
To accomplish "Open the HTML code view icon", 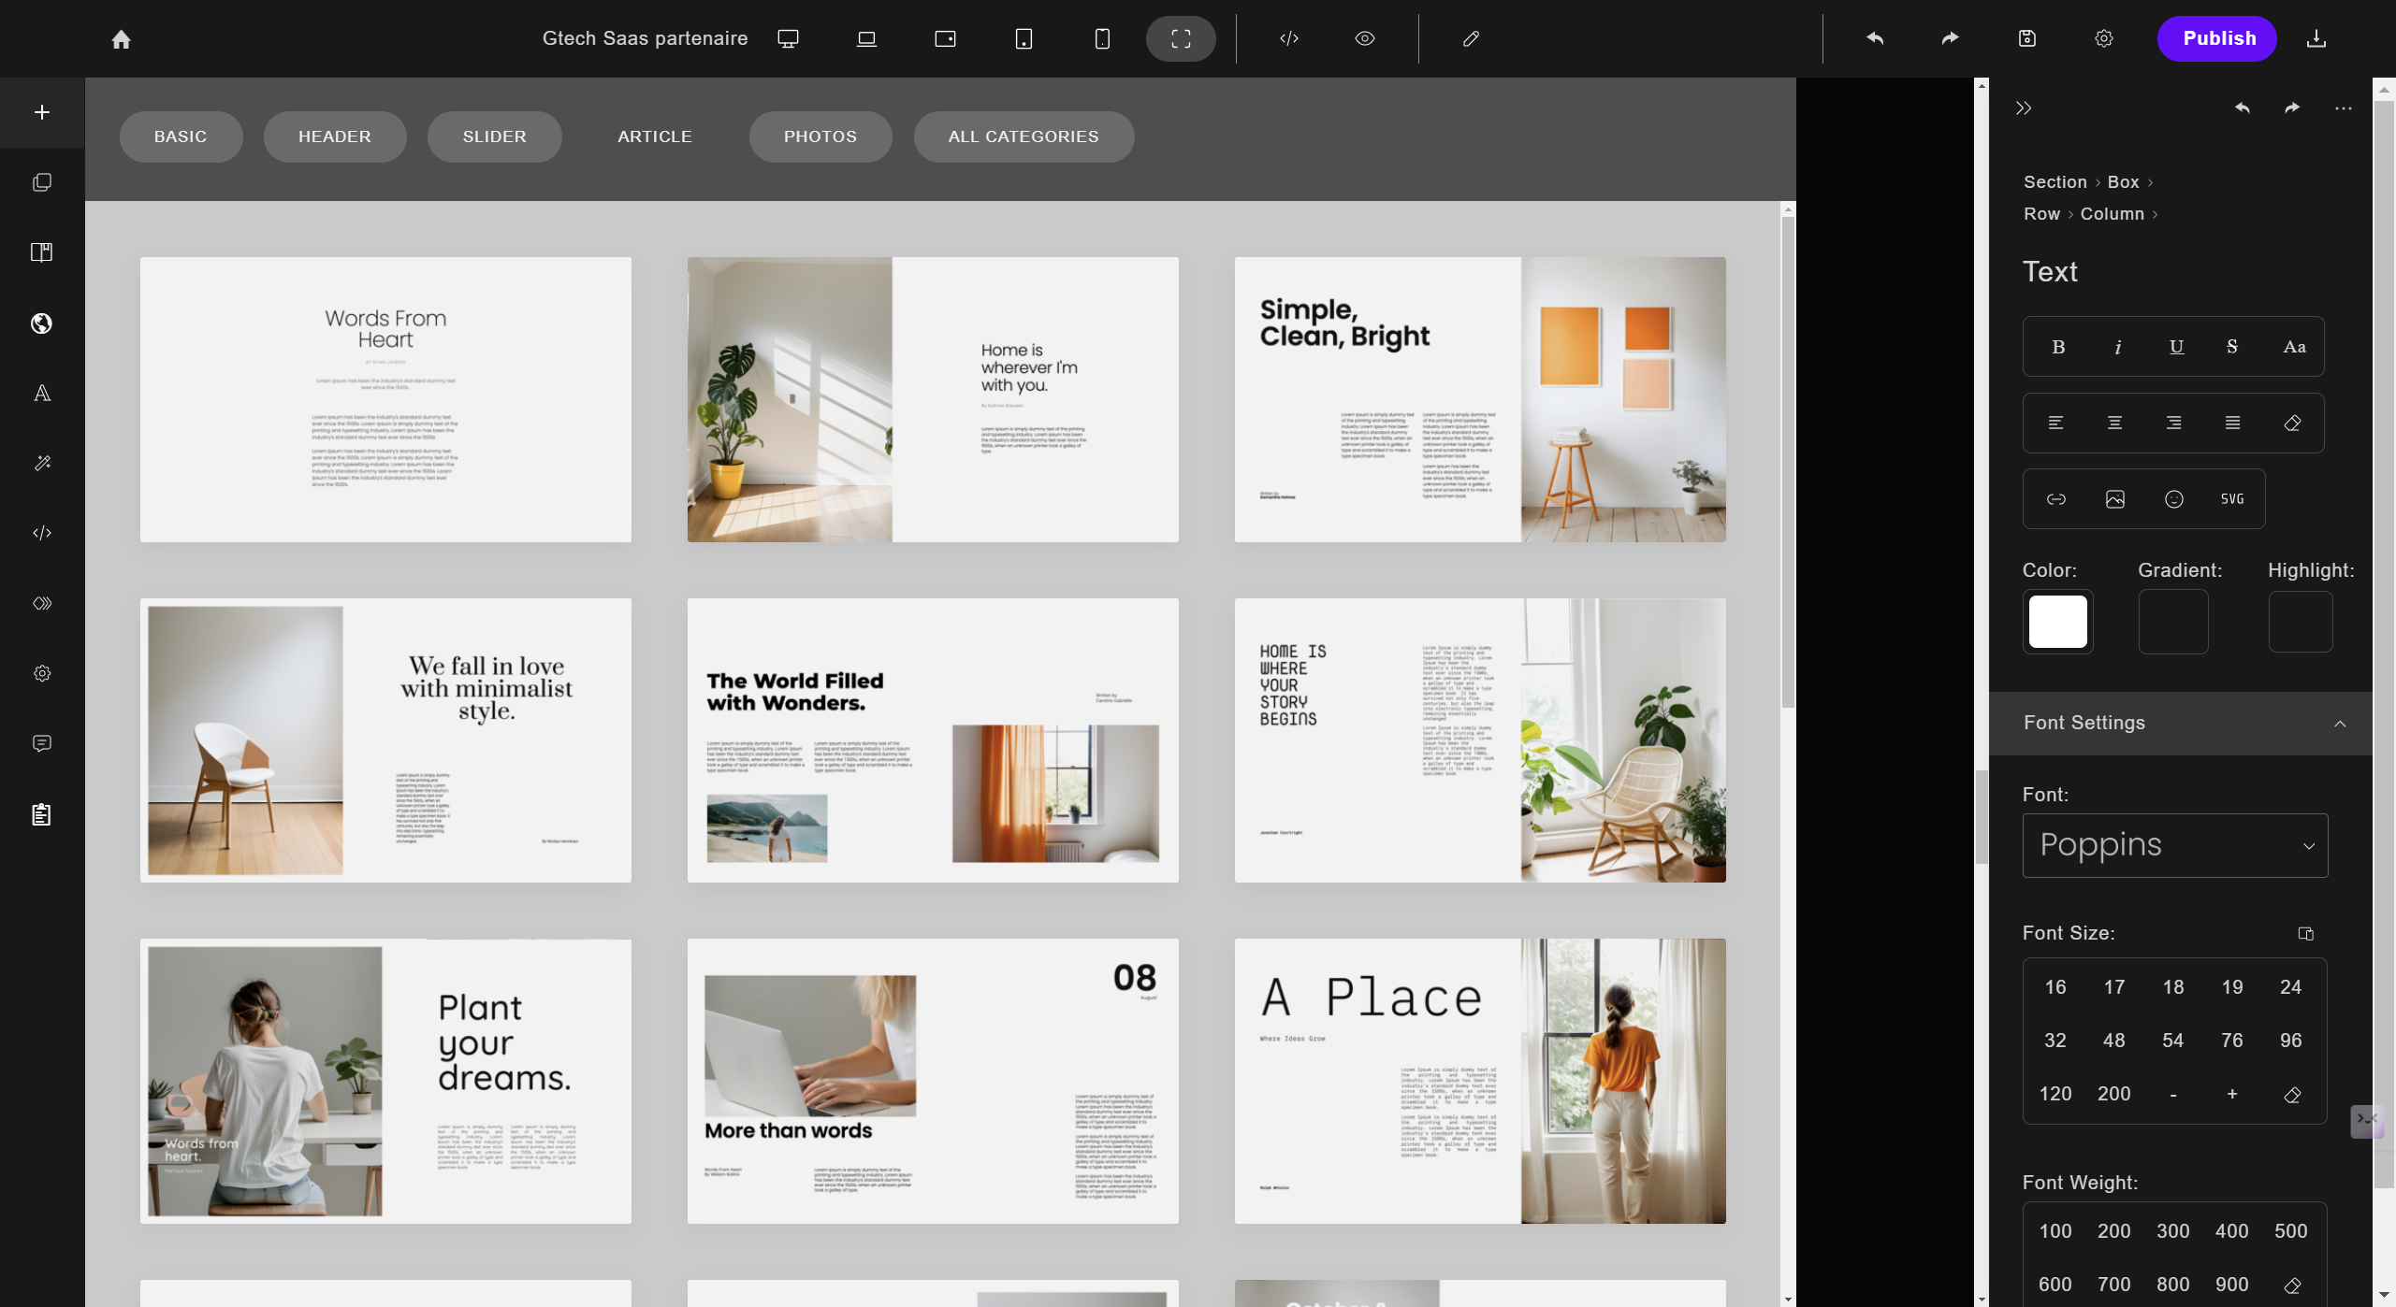I will (1288, 38).
